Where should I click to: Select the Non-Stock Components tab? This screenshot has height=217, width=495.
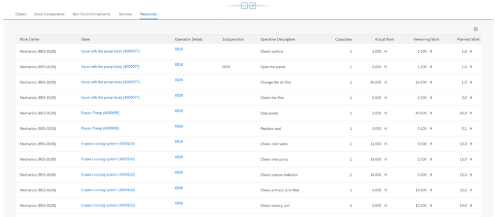pos(91,14)
